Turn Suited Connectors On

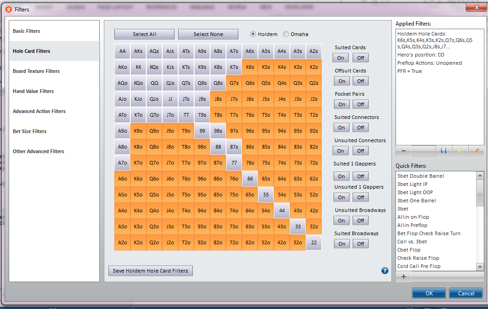click(x=341, y=128)
